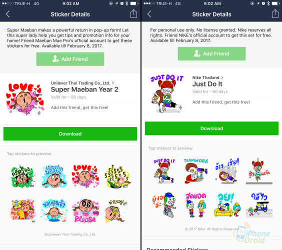
Task: Preview the TEAMWORK sticker
Action: (x=195, y=171)
